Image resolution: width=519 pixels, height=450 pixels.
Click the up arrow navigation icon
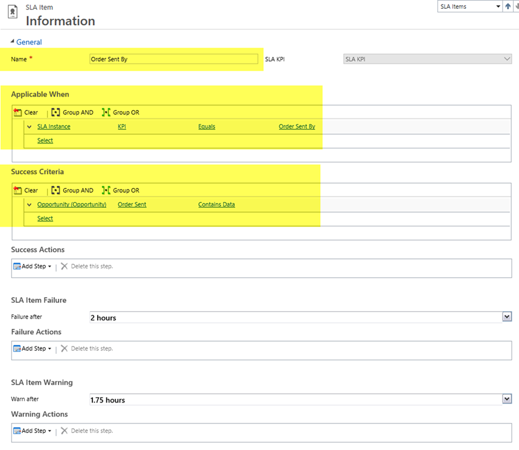point(508,6)
